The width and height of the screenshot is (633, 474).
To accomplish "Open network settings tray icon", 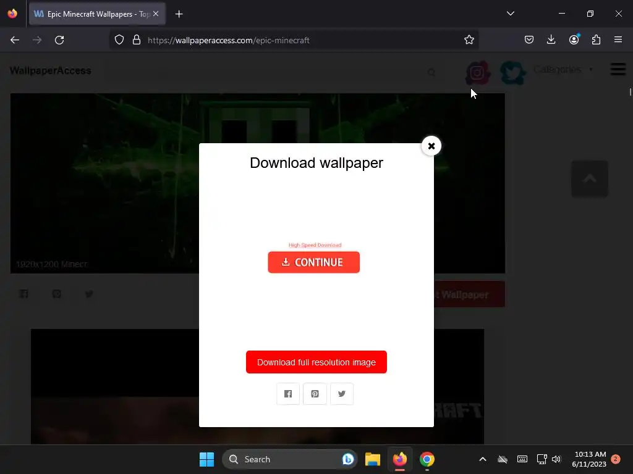I will pos(542,459).
